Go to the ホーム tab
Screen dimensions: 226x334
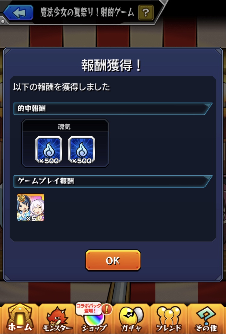pyautogui.click(x=20, y=319)
